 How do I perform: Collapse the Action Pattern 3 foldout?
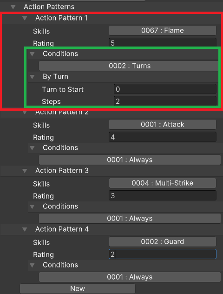point(25,171)
